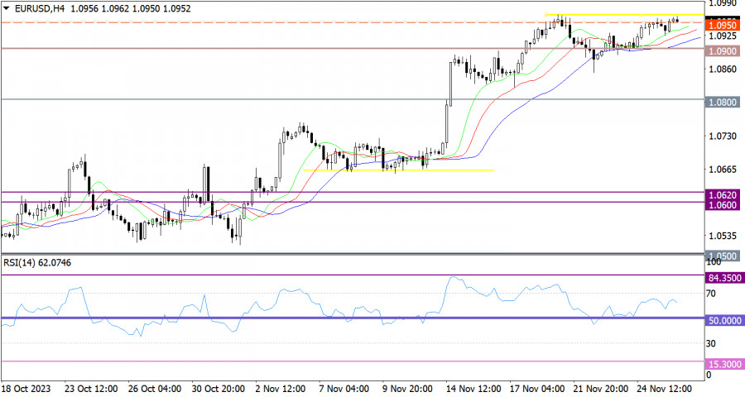745x397 pixels.
Task: Click the 23 Oct 12:00 time axis label
Action: point(91,389)
